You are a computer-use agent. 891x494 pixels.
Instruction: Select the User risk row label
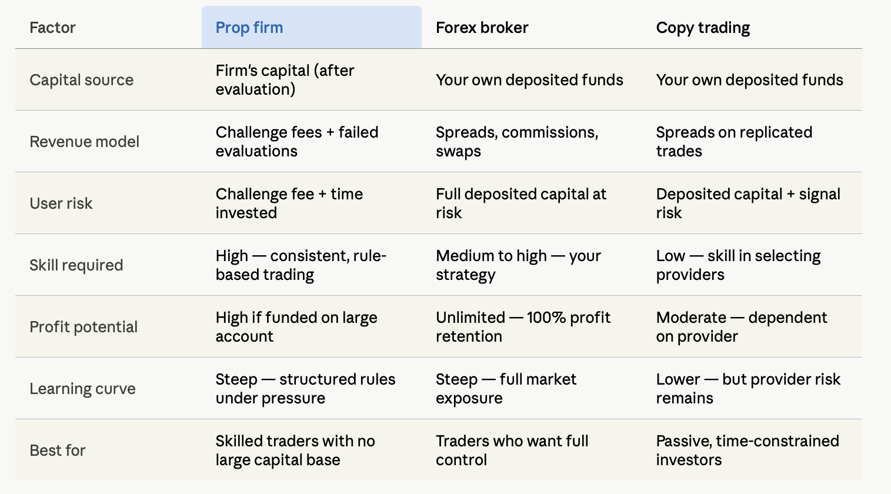click(61, 203)
